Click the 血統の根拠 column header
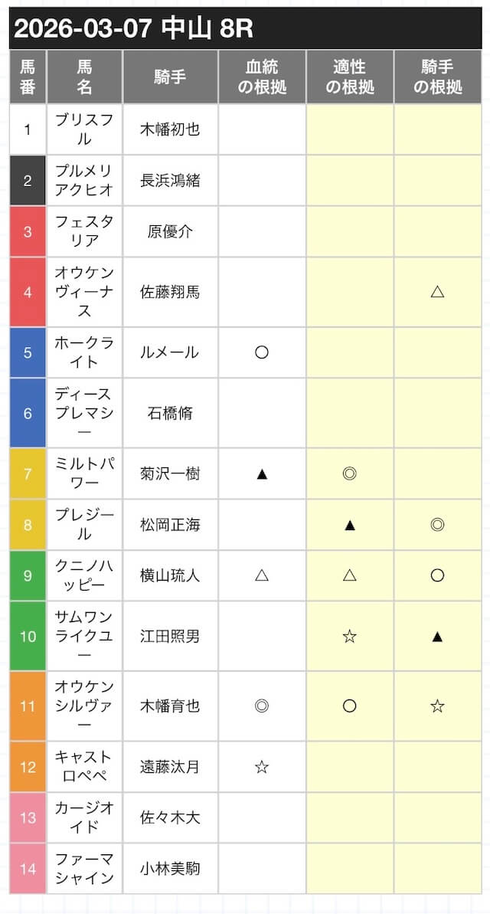Image resolution: width=490 pixels, height=914 pixels. coord(262,77)
